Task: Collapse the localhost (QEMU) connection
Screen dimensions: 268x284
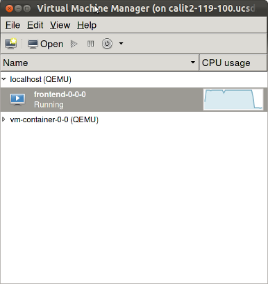Action: tap(3, 79)
